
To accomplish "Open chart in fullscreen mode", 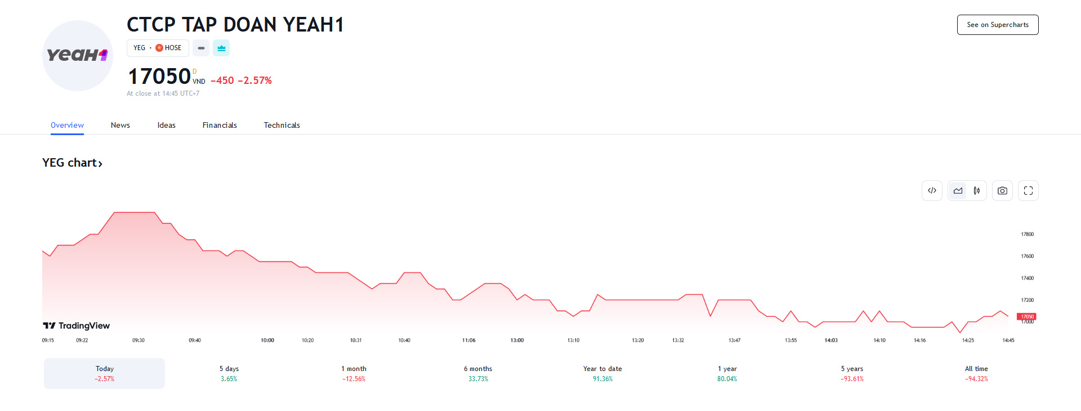I will tap(1028, 191).
